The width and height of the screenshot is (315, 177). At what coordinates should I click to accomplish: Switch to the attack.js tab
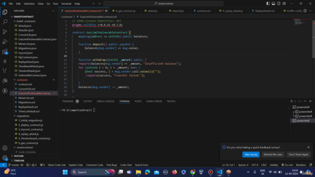pyautogui.click(x=153, y=11)
